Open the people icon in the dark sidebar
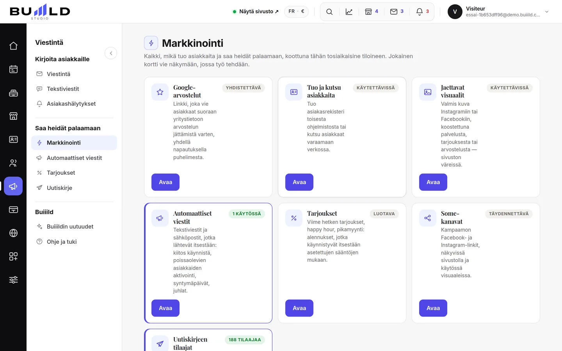The height and width of the screenshot is (351, 562). [13, 163]
